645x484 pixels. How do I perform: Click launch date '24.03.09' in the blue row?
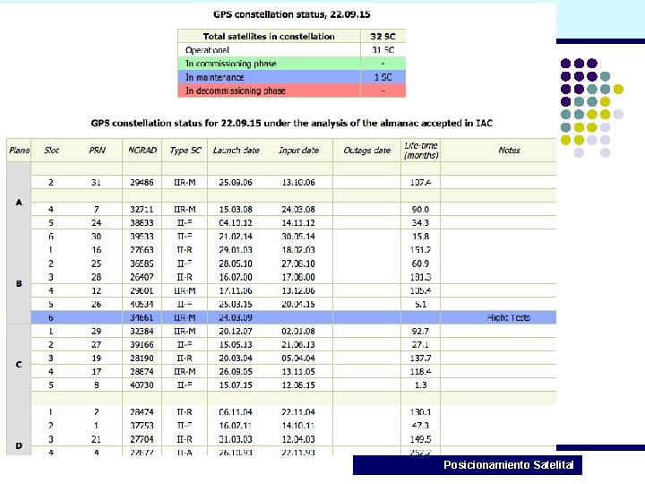tap(236, 317)
